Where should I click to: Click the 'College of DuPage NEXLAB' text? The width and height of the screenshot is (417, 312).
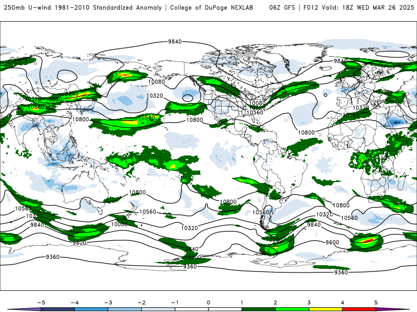click(x=212, y=7)
